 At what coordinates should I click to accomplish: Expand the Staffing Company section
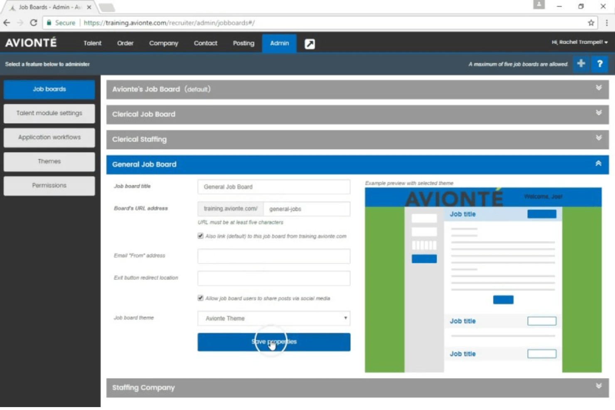(357, 388)
